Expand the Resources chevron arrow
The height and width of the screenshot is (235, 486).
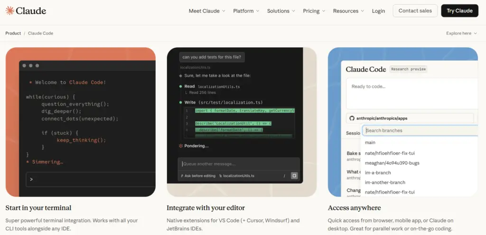pyautogui.click(x=362, y=11)
